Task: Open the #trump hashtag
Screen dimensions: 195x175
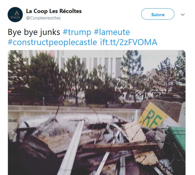Action: pos(77,32)
